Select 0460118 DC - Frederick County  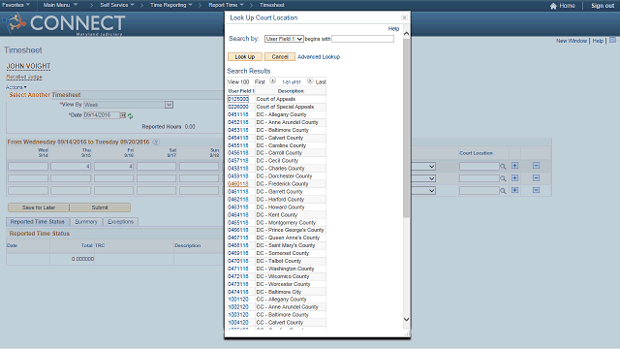click(238, 184)
